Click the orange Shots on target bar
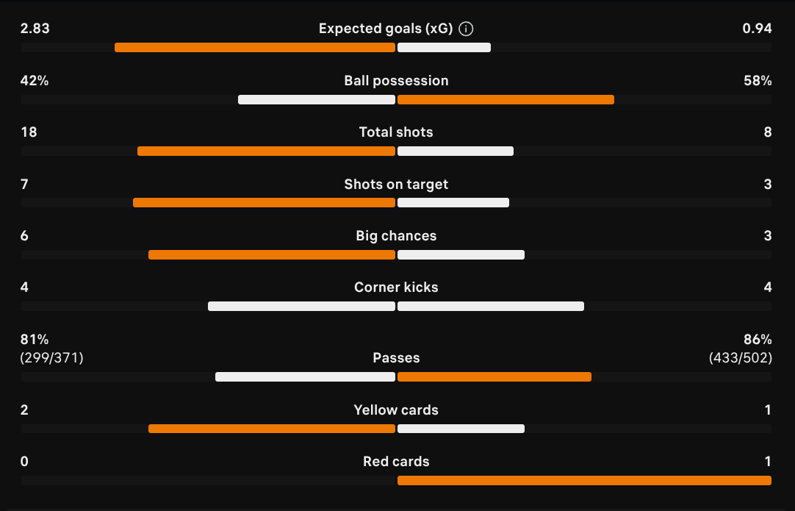Image resolution: width=795 pixels, height=511 pixels. tap(264, 203)
